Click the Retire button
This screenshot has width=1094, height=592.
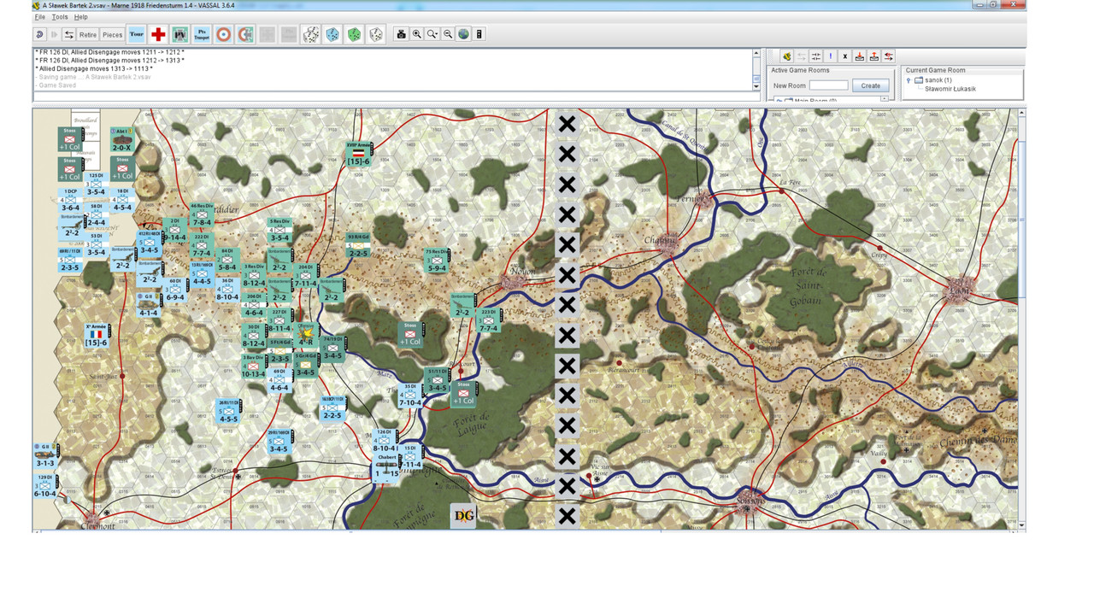(88, 35)
